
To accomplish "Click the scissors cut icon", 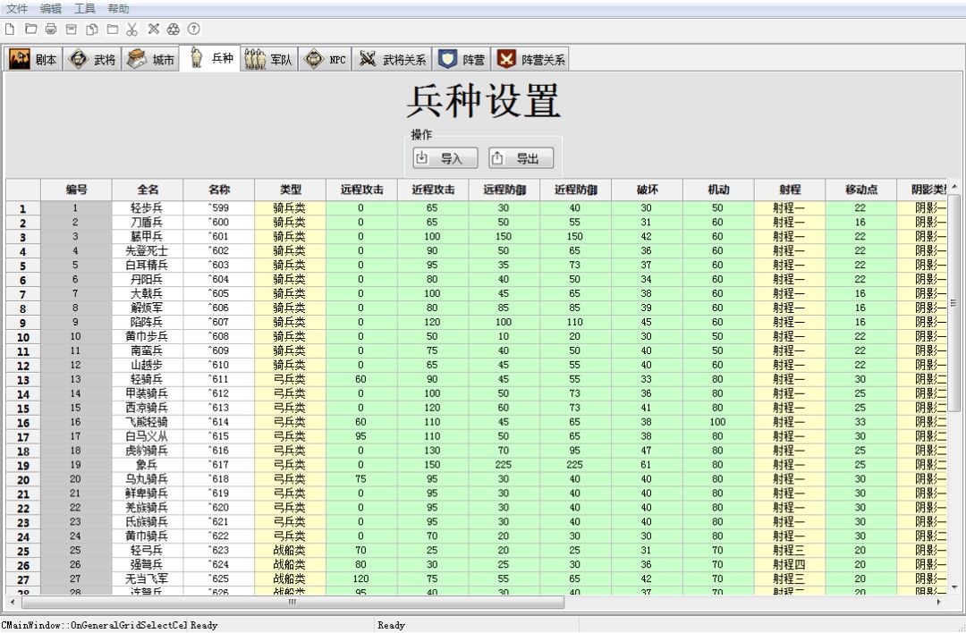I will coord(132,29).
